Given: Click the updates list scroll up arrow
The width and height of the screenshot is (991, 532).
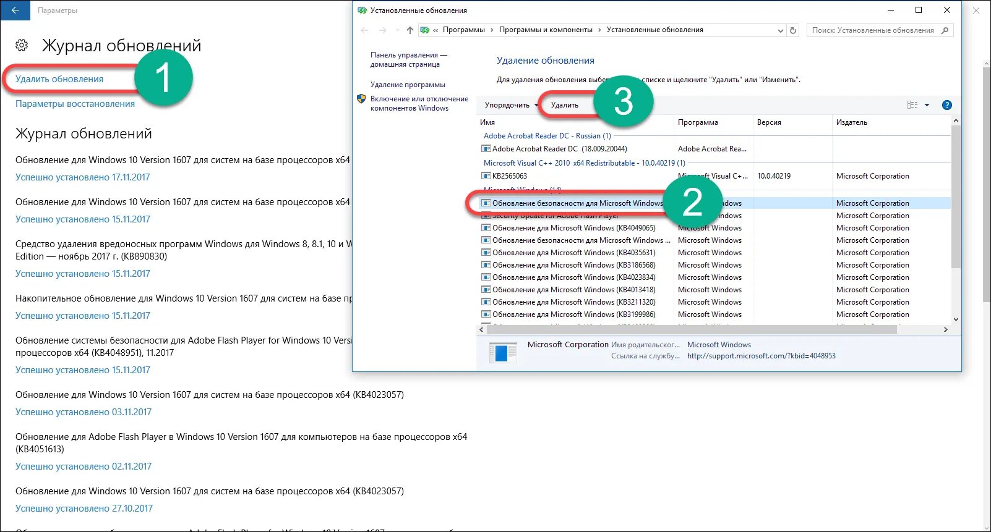Looking at the screenshot, I should point(956,121).
